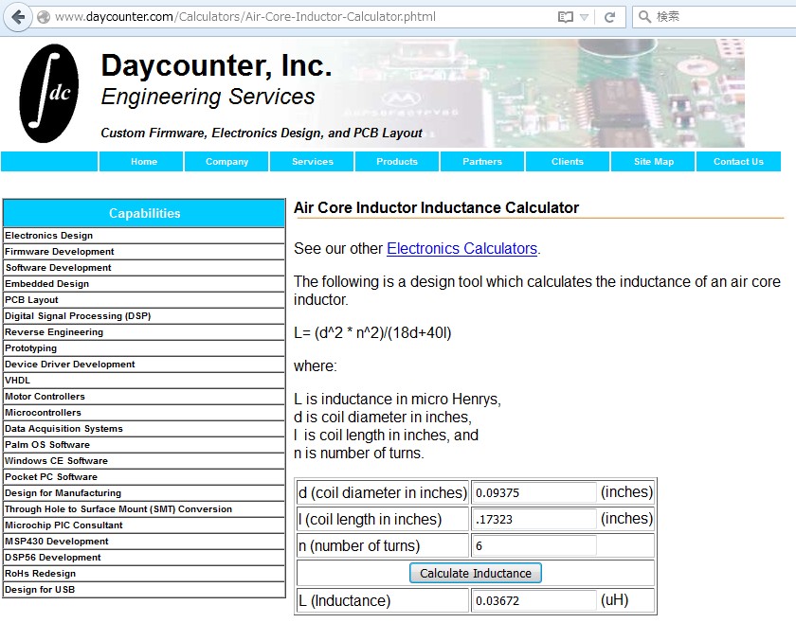Click the number of turns field
The image size is (796, 623).
pyautogui.click(x=534, y=546)
